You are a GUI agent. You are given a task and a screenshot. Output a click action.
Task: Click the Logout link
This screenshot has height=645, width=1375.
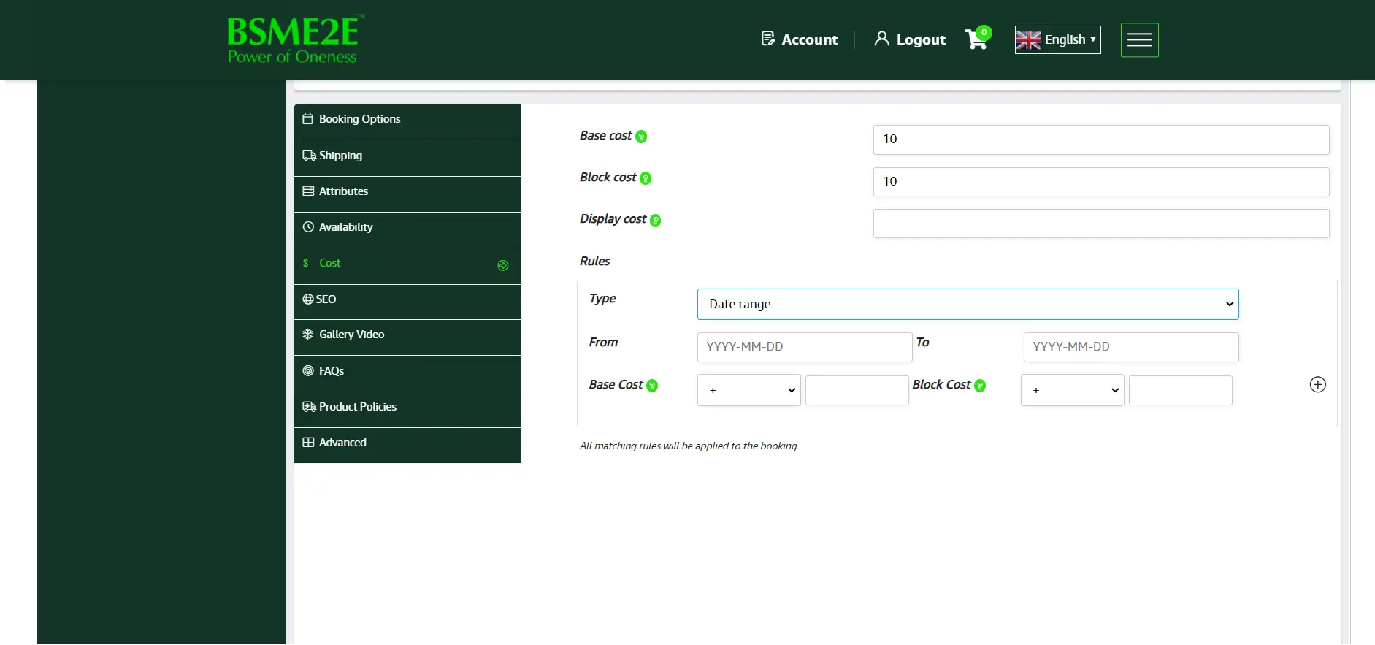click(910, 39)
